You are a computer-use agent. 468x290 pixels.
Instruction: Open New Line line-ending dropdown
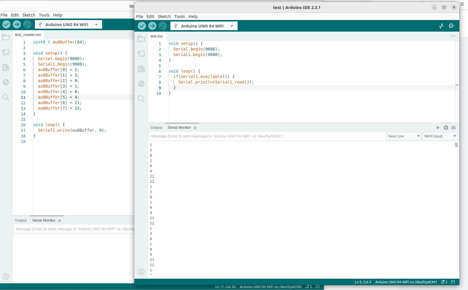point(404,136)
